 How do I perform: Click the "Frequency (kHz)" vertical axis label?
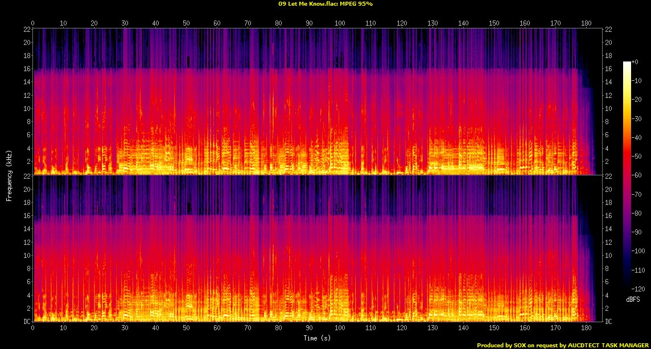[x=9, y=175]
